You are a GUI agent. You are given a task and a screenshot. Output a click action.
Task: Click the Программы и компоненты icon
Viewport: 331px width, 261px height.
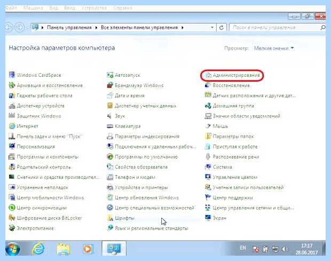point(12,156)
